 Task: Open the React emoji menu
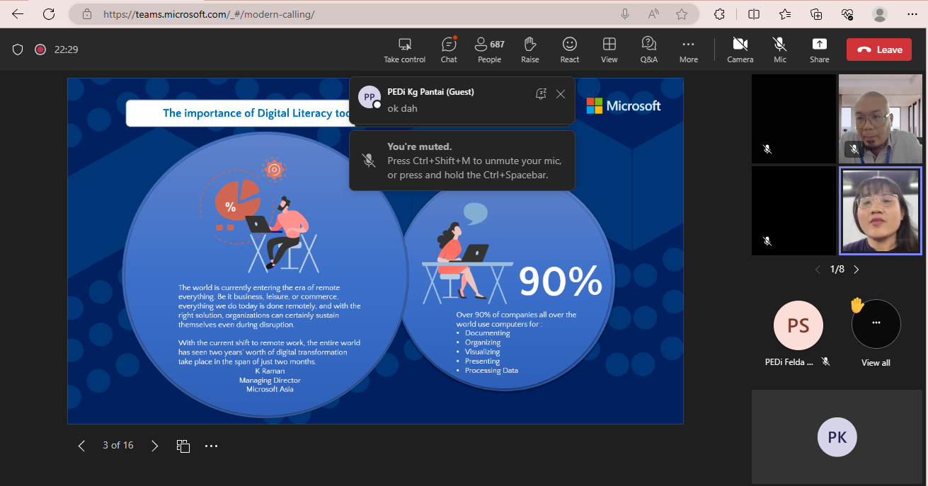570,50
